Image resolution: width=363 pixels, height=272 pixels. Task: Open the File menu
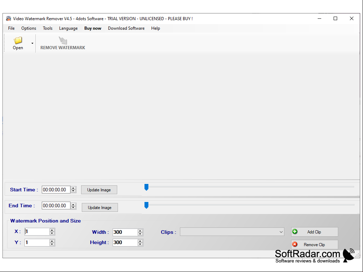coord(11,28)
